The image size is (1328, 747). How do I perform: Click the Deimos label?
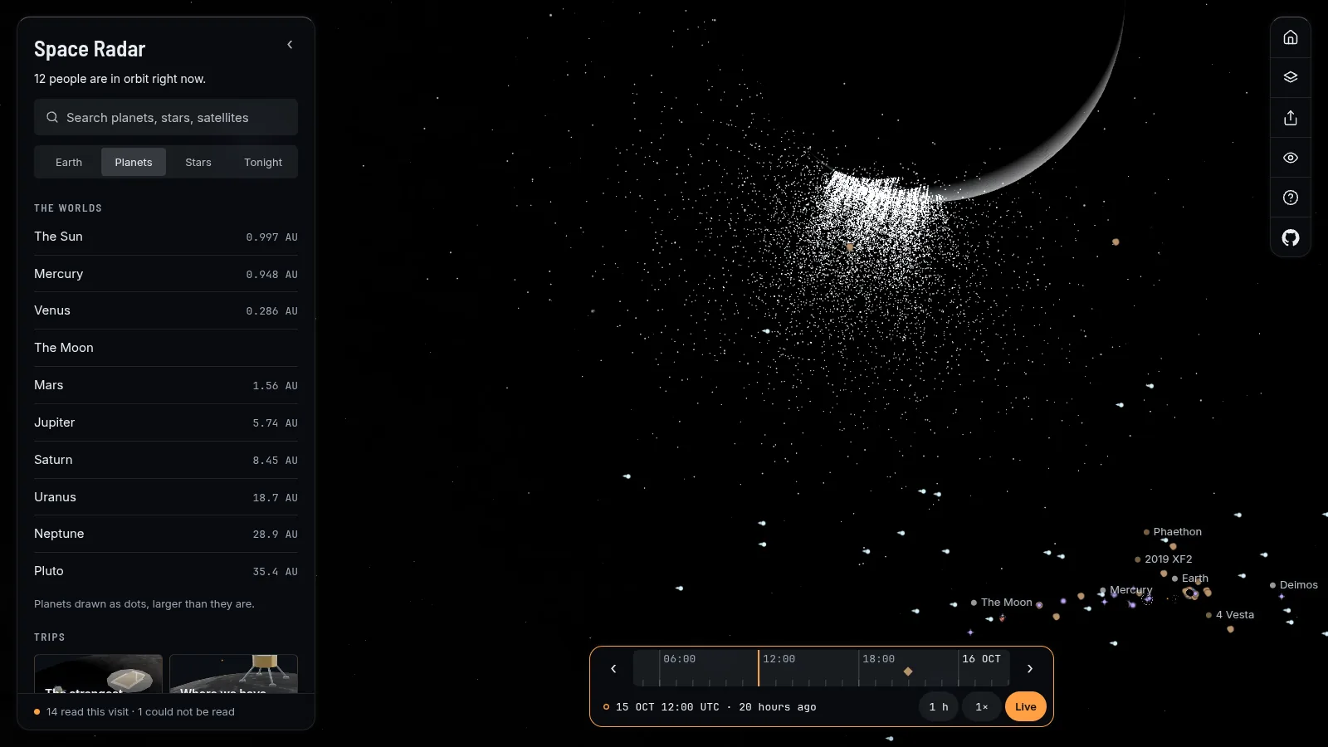point(1298,585)
